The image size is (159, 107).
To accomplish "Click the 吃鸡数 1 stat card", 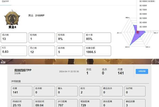I will [42, 38].
